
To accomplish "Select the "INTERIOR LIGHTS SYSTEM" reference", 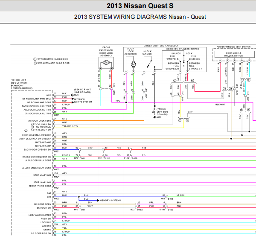I will [83, 101].
